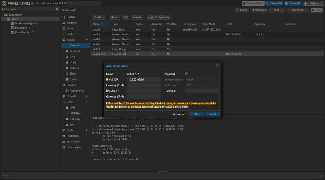
Task: Open localnetwork (pve1) entry
Action: (x=27, y=23)
